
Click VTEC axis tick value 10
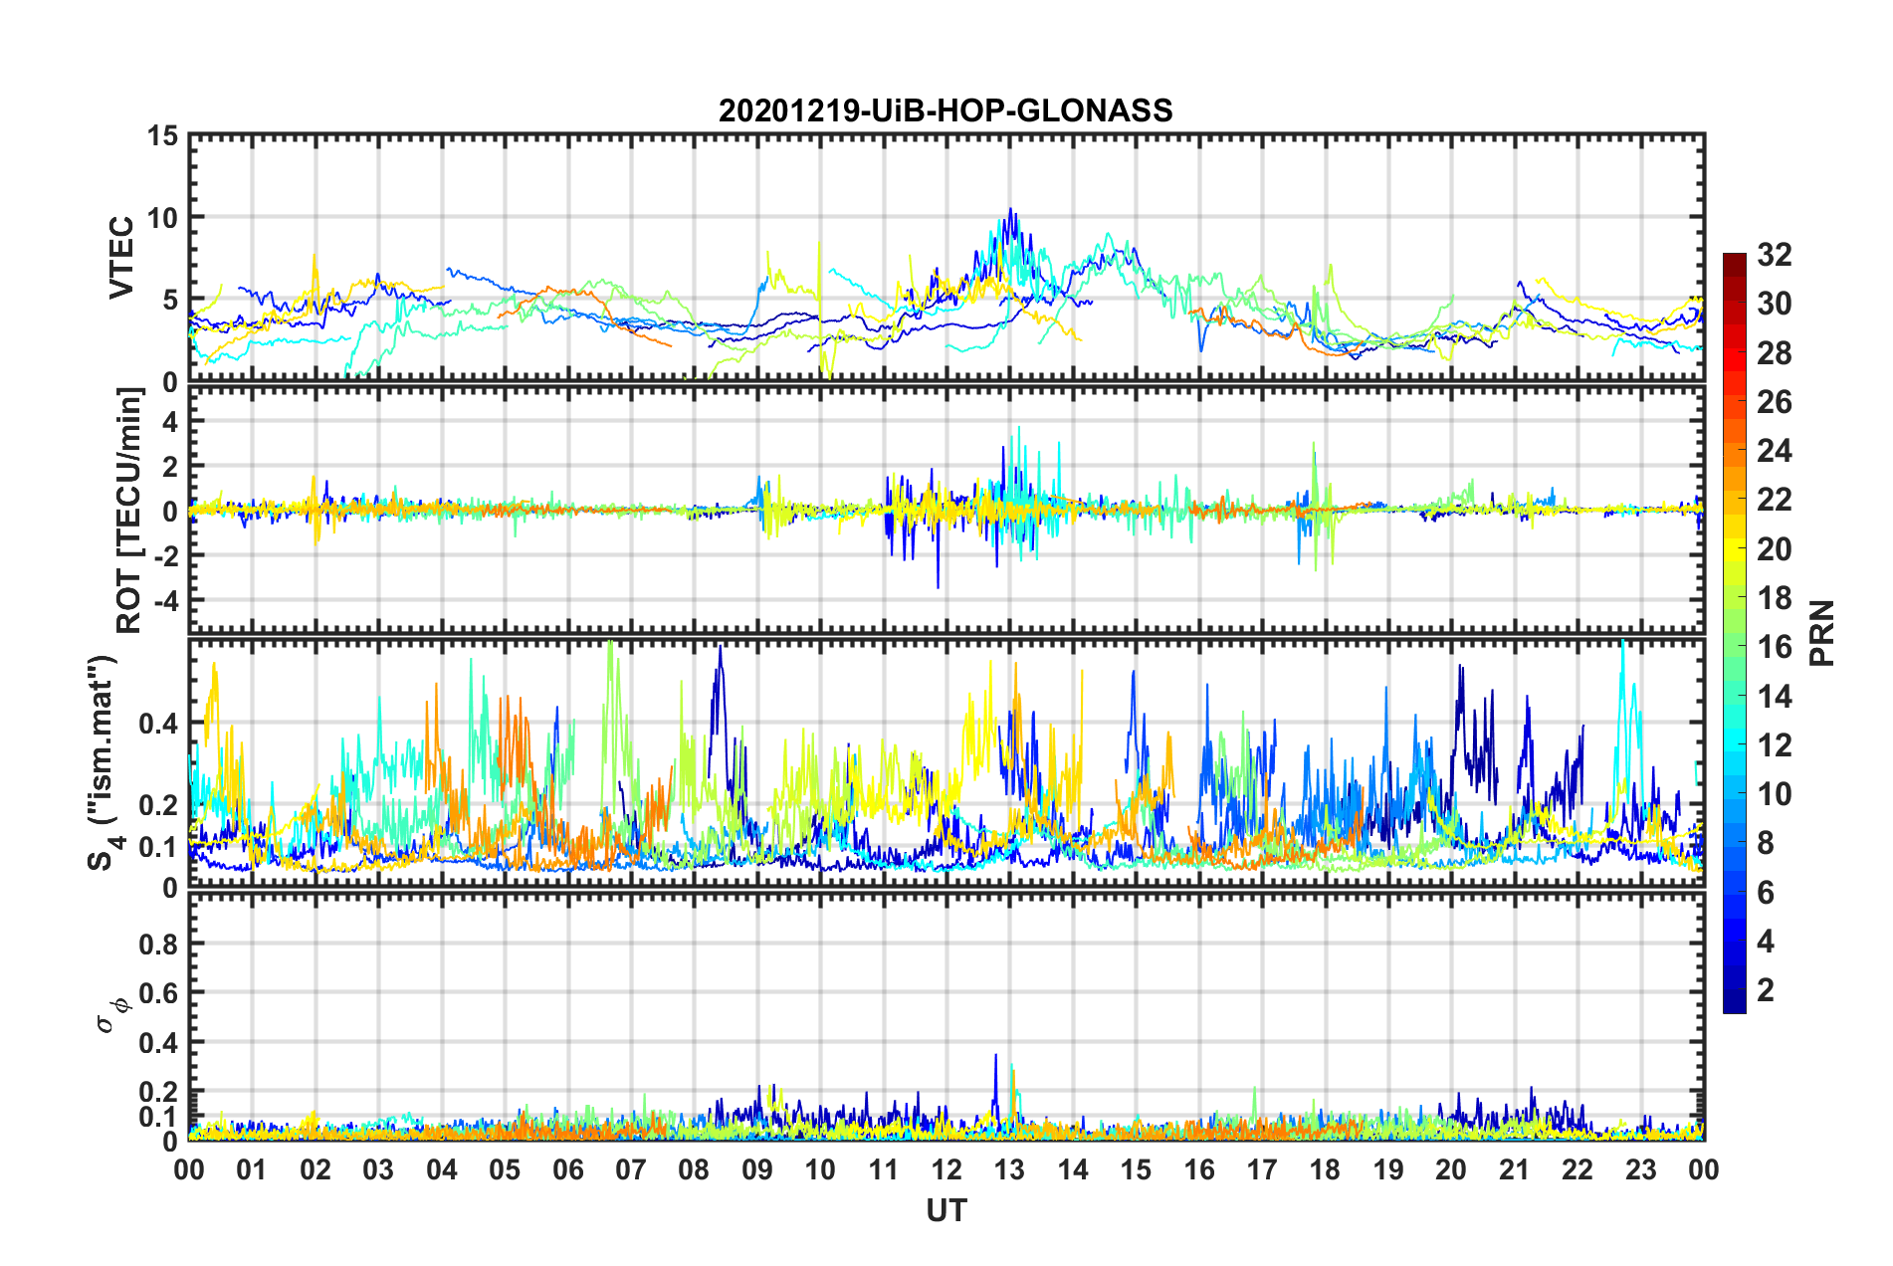(163, 218)
